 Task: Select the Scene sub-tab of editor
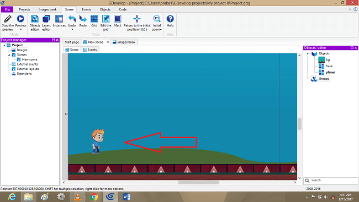point(72,50)
